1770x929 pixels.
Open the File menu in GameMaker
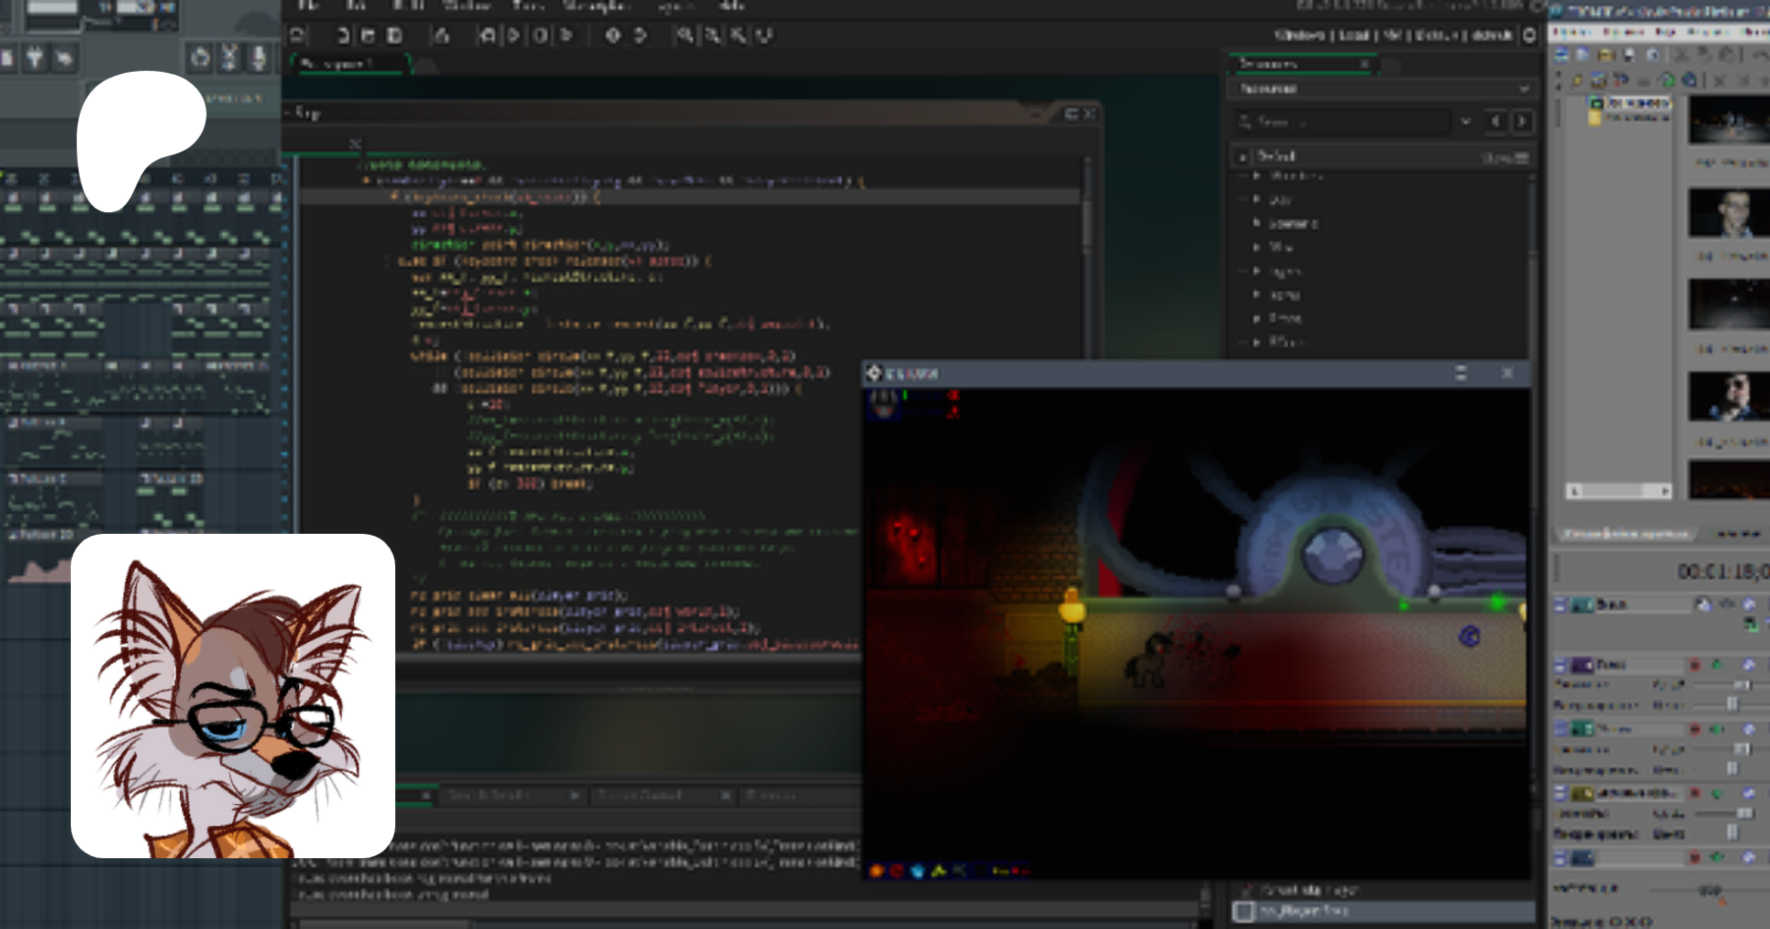click(308, 5)
